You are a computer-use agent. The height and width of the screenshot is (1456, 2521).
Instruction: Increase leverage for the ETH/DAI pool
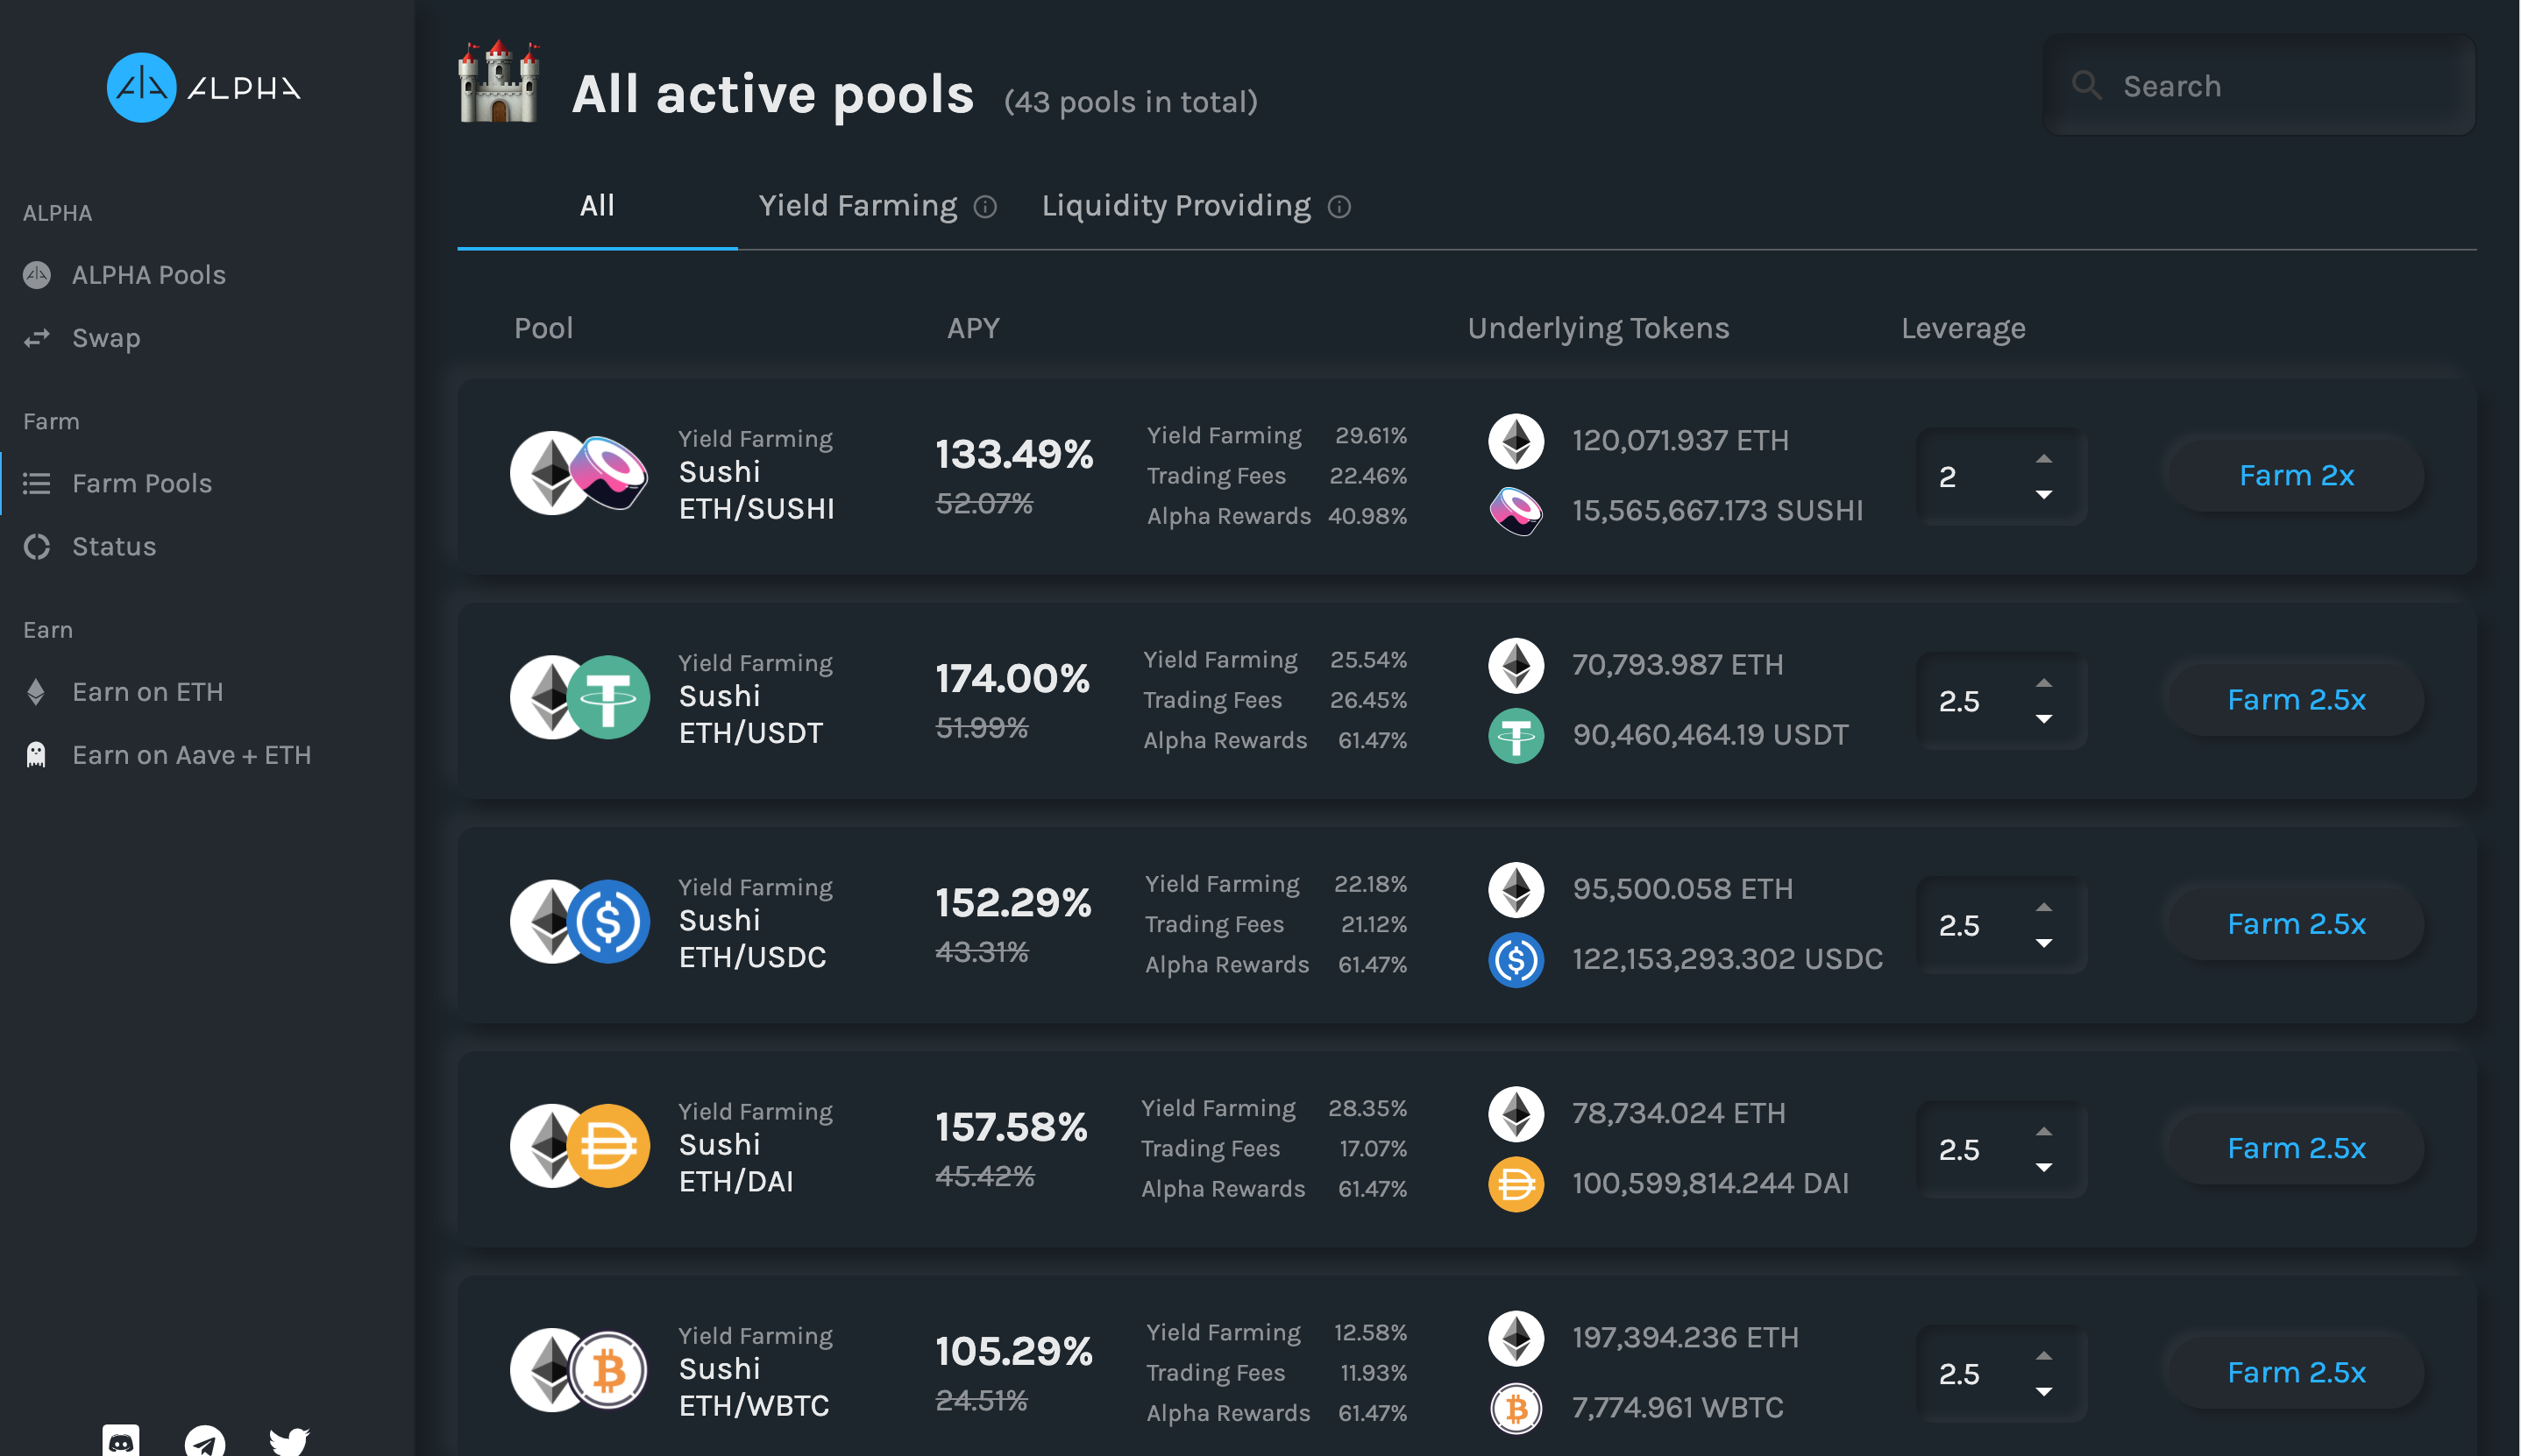[2044, 1132]
